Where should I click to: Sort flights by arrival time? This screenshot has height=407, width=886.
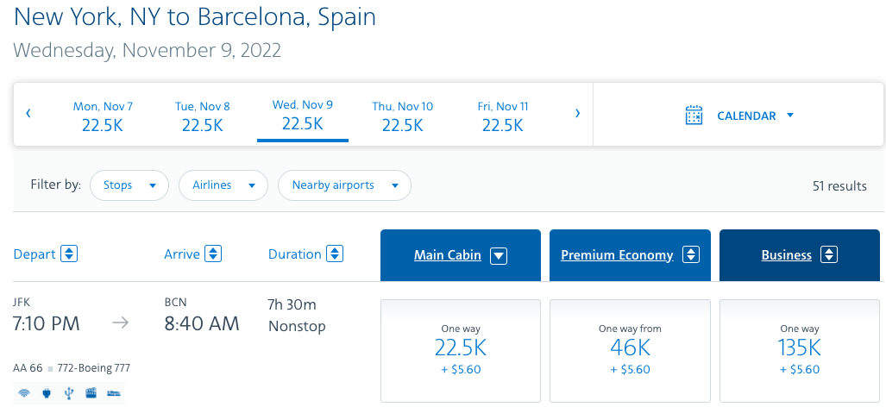pos(213,254)
